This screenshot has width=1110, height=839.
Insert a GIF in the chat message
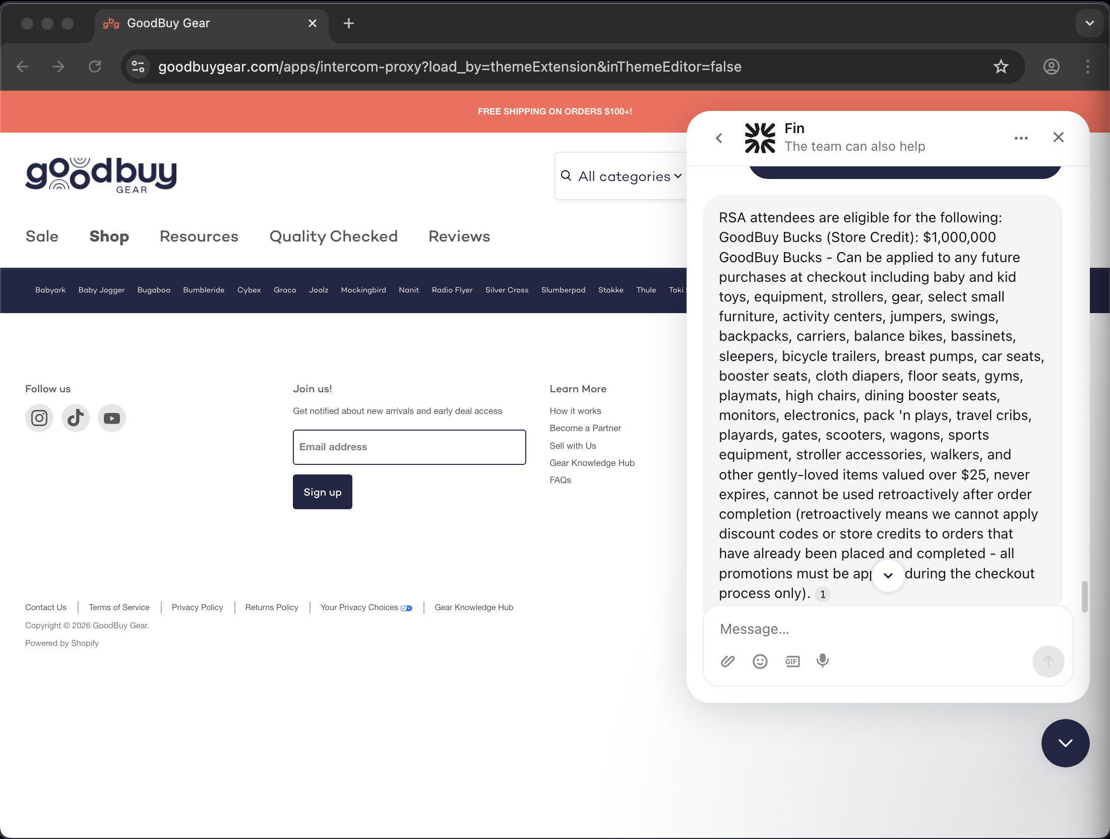(792, 661)
